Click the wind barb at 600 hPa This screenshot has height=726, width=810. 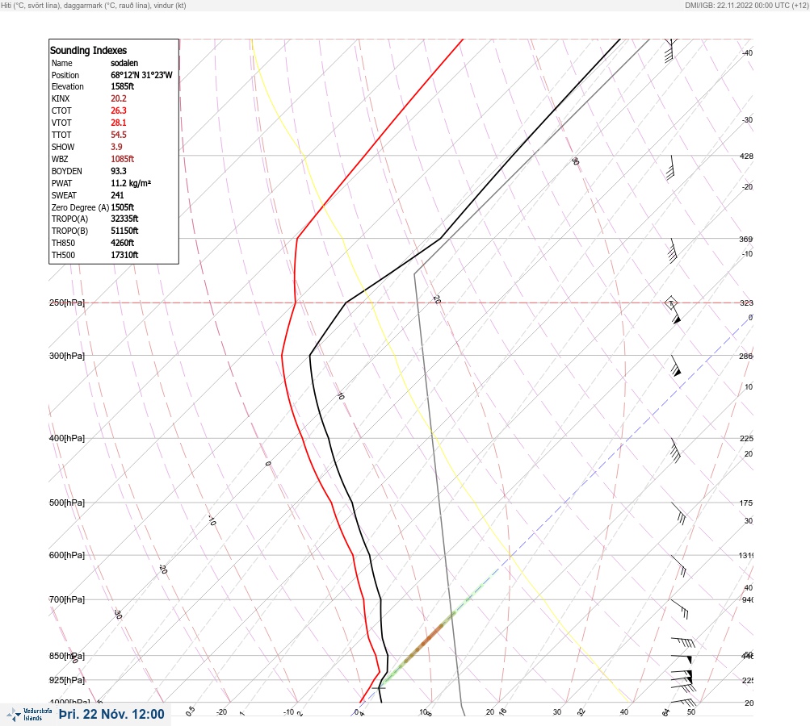point(679,566)
